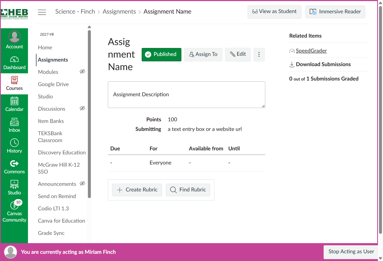Click View as Student button
Viewport: 383px width, 261px height.
(x=274, y=12)
